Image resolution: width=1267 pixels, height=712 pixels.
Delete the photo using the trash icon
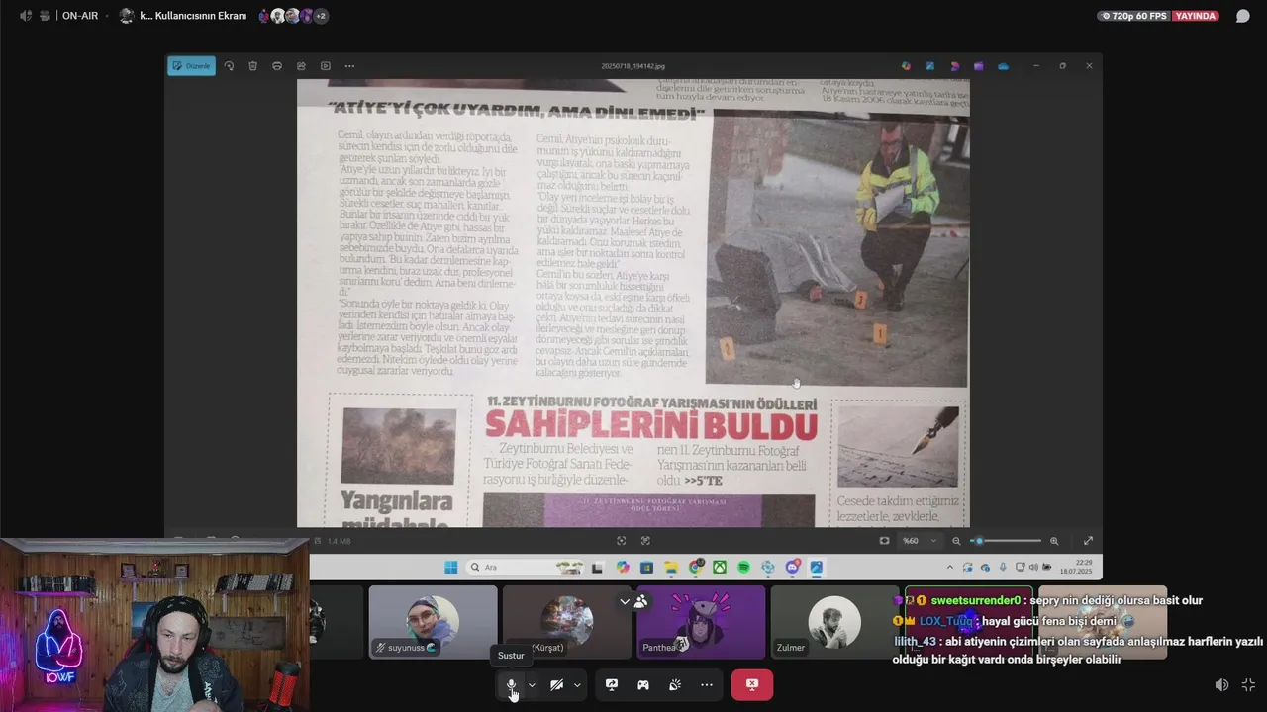[252, 66]
